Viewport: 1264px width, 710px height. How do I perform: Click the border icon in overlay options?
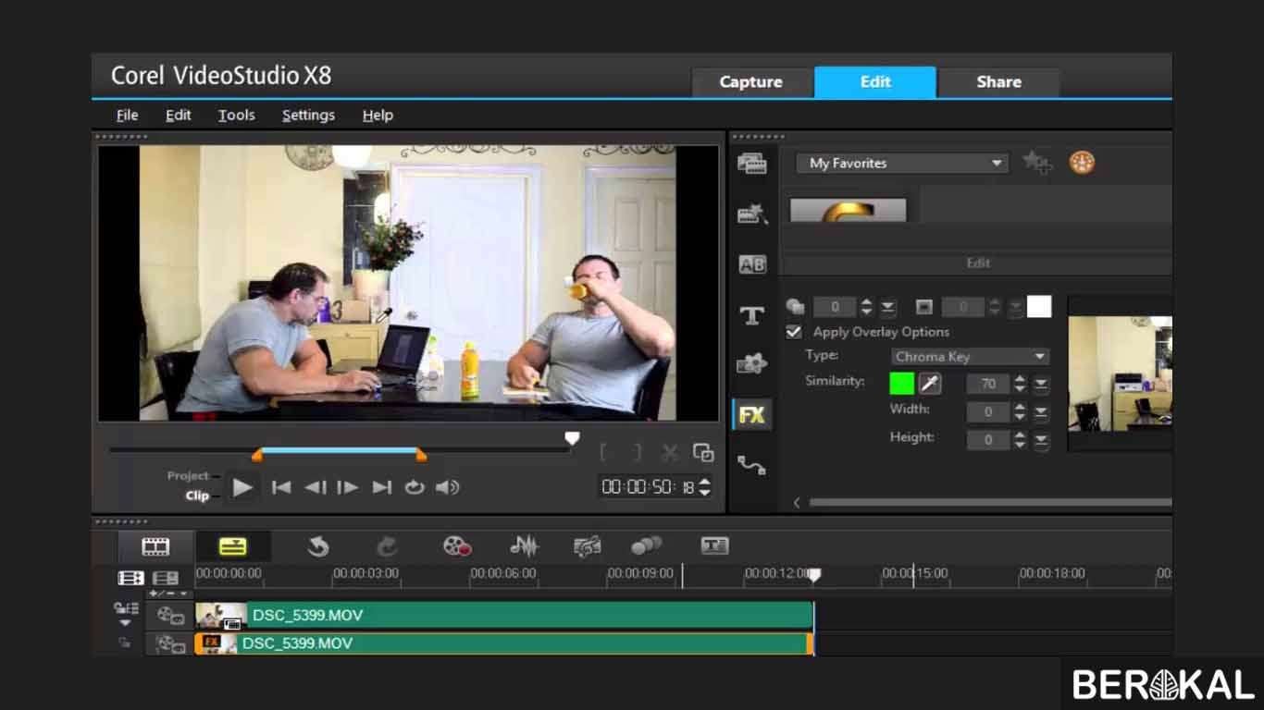pos(923,307)
